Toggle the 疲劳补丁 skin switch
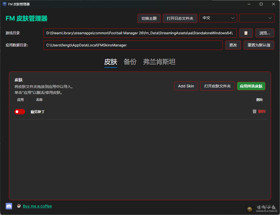 tap(20, 112)
